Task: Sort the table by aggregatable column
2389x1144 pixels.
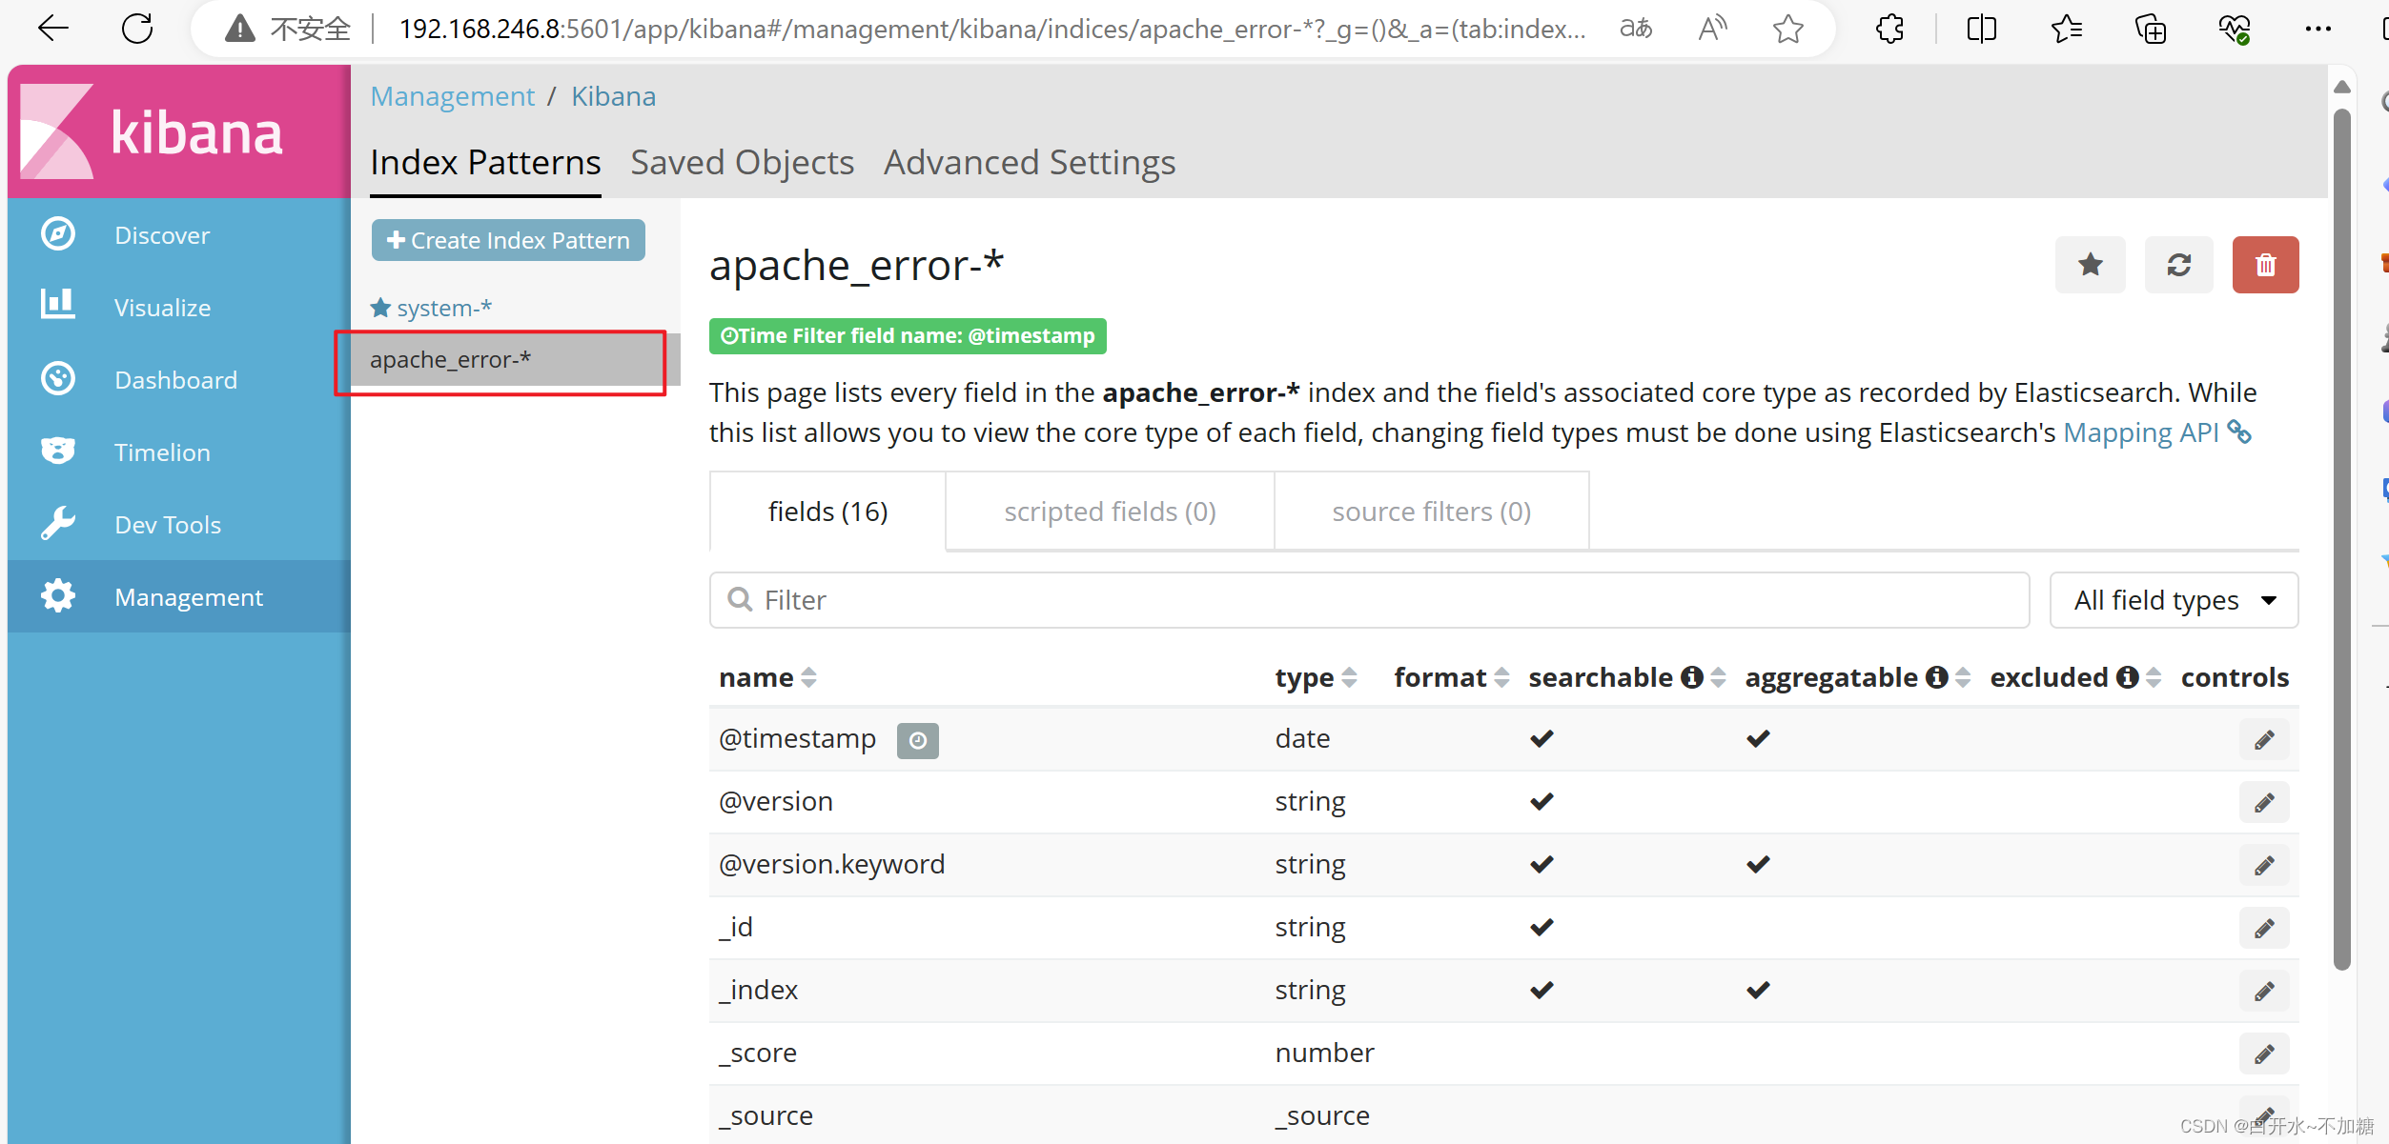Action: coord(1963,677)
